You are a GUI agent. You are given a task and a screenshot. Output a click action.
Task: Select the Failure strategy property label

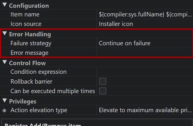point(31,43)
